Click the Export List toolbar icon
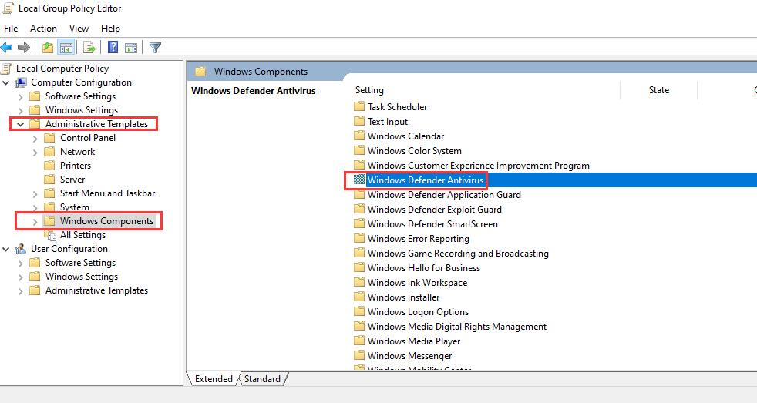Screen dimensions: 757x403 (89, 47)
